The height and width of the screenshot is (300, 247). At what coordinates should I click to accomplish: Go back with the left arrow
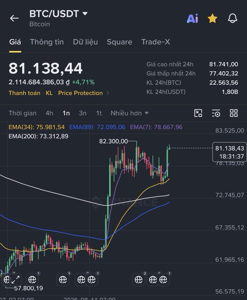(15, 19)
